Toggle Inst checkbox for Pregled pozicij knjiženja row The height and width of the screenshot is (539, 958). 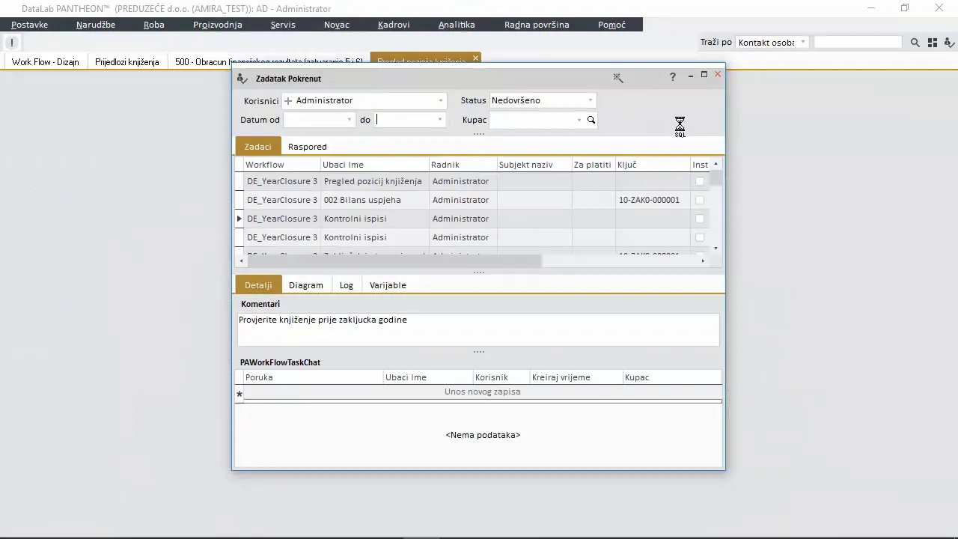pos(700,181)
